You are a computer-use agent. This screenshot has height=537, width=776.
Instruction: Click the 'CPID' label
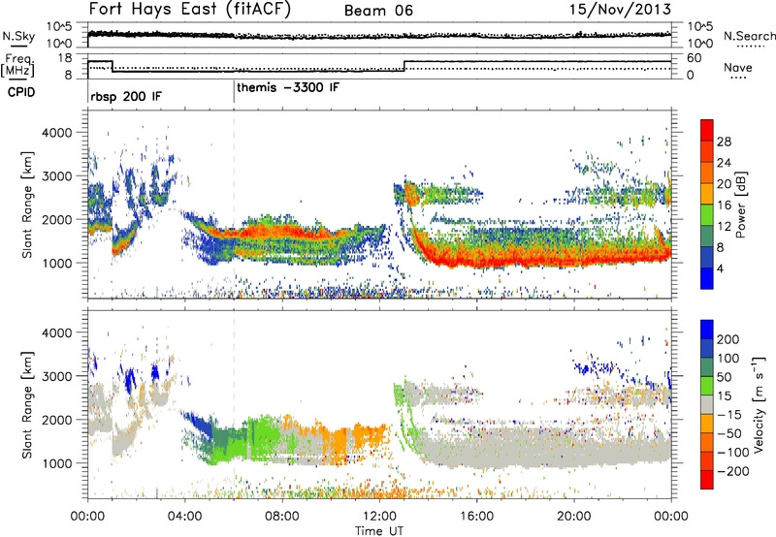click(x=21, y=92)
